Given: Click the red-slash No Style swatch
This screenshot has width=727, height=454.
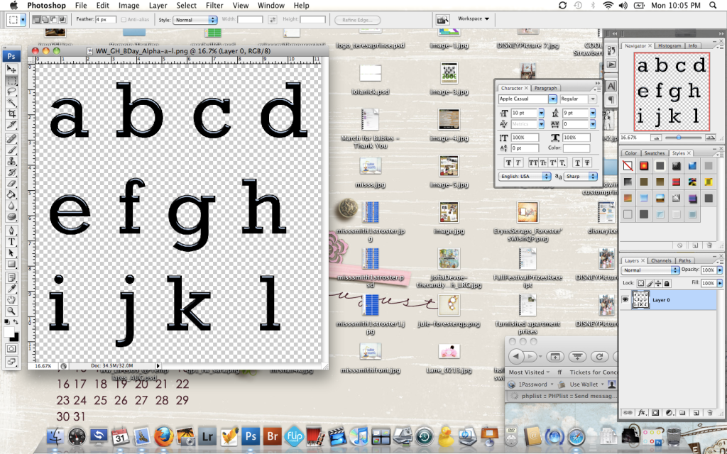Looking at the screenshot, I should 628,166.
